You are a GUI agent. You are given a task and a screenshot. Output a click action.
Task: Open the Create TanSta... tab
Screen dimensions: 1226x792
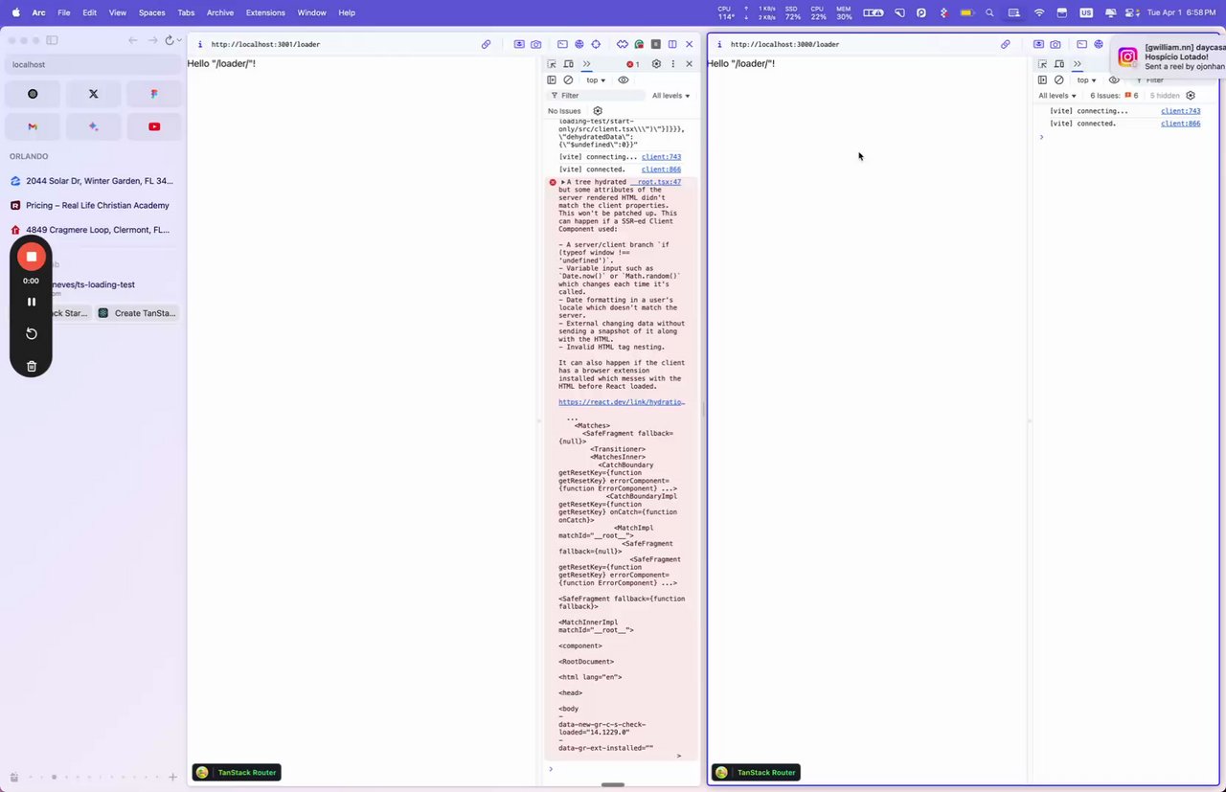tap(137, 313)
